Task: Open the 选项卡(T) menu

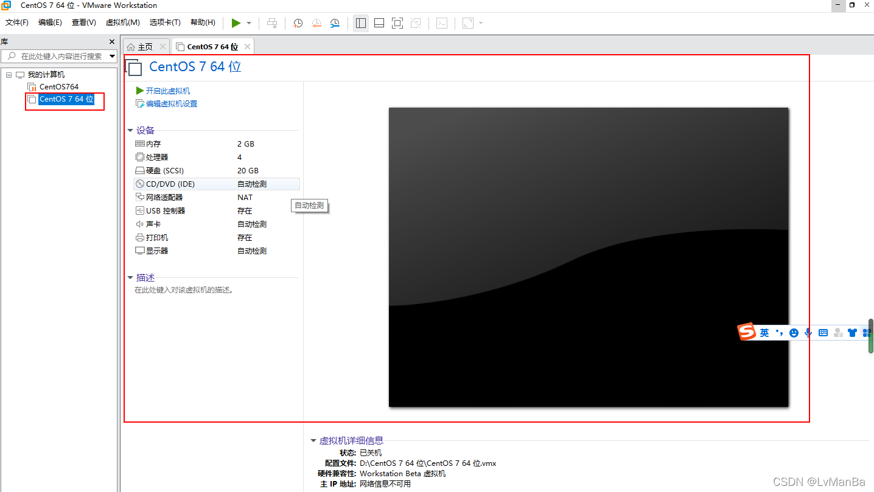Action: click(x=165, y=23)
